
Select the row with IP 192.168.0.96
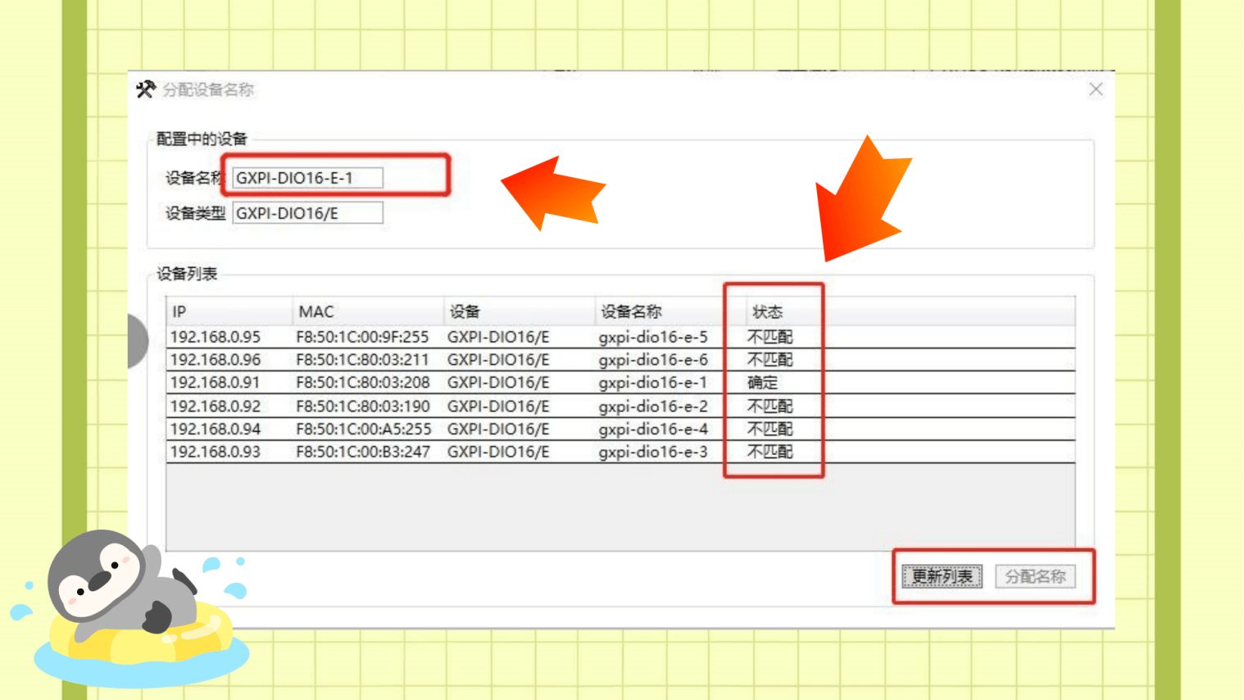click(x=620, y=360)
